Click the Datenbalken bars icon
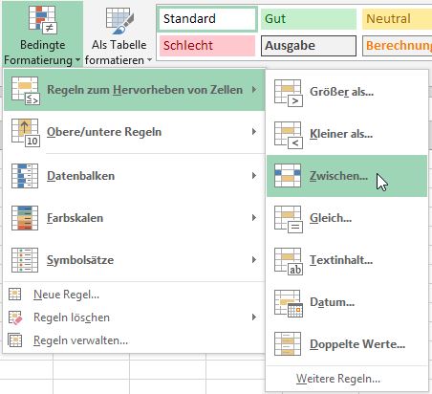432x394 pixels. point(25,176)
